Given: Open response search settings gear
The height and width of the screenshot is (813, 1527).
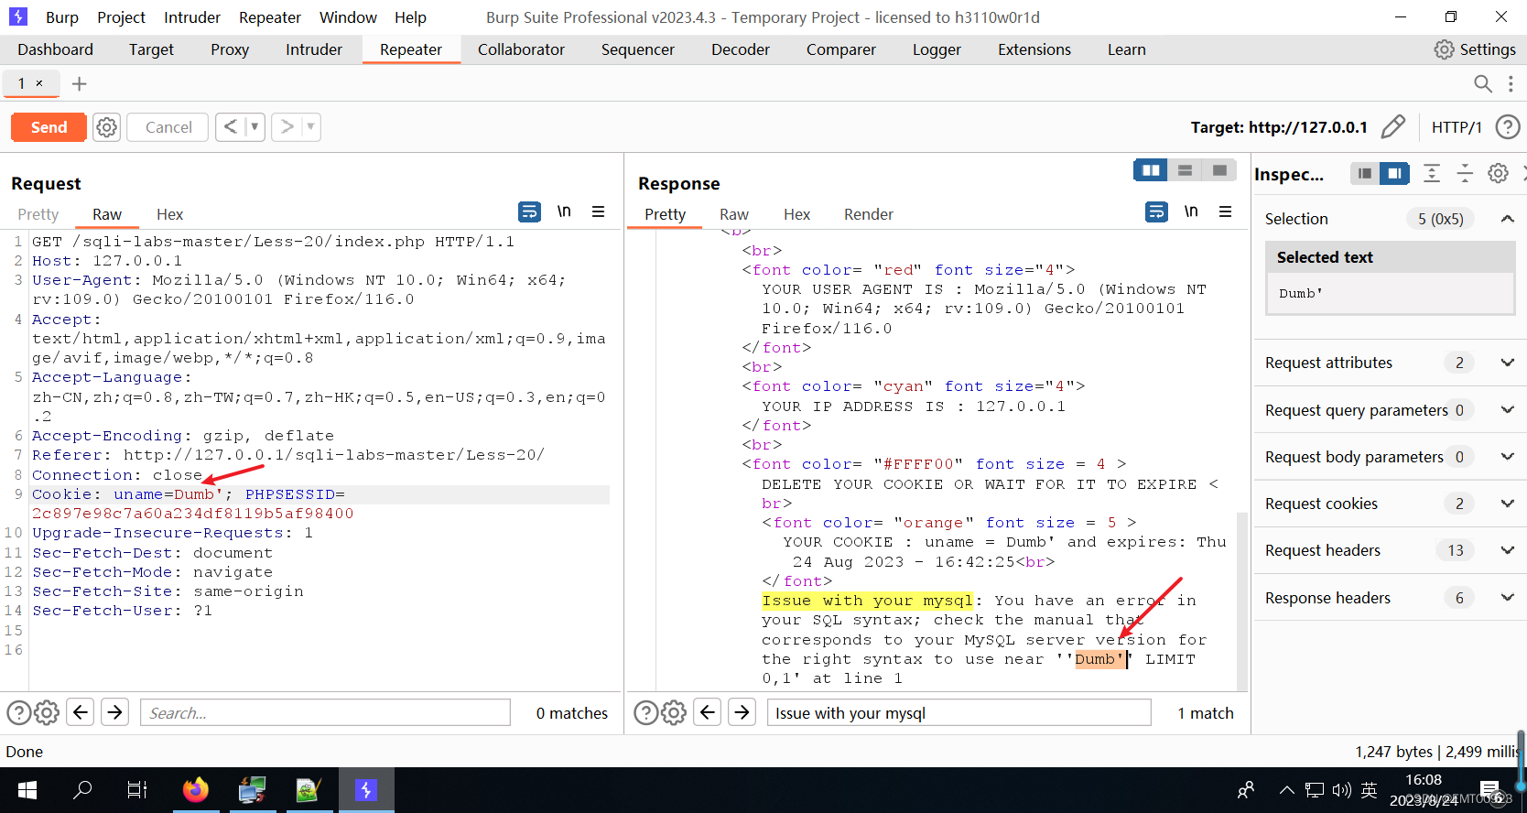Looking at the screenshot, I should [x=674, y=712].
